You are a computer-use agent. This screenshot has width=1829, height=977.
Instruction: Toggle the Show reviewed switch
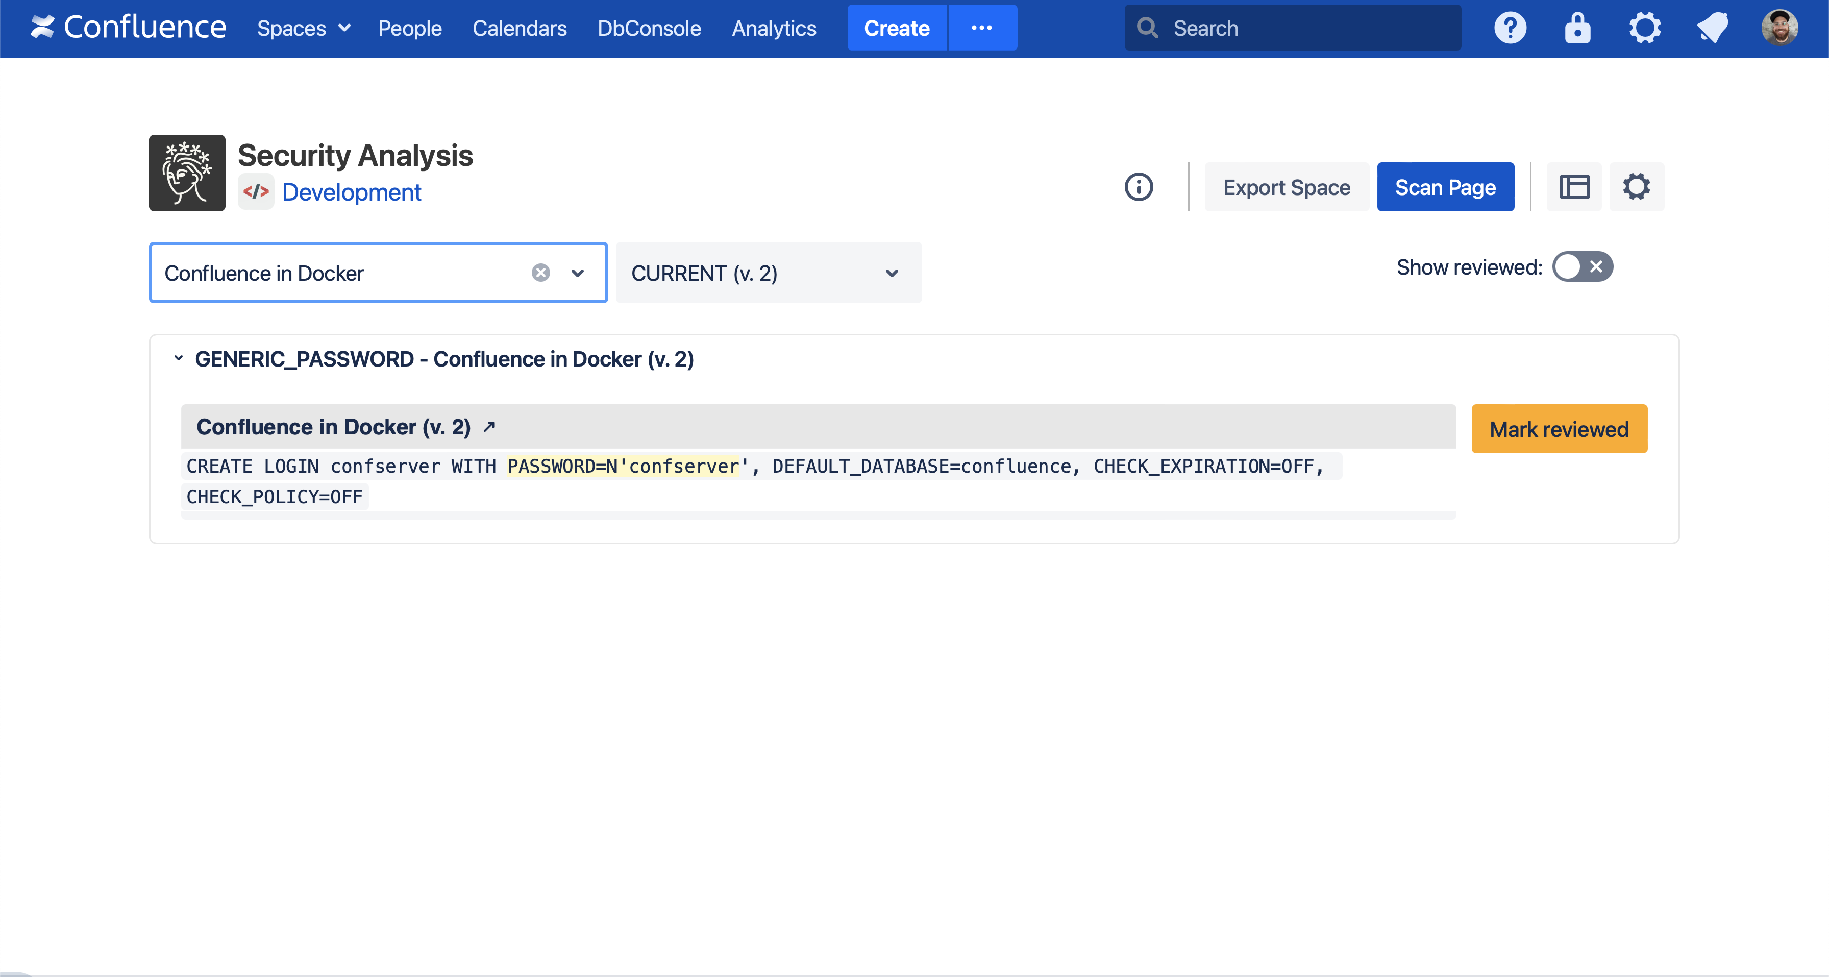tap(1583, 267)
